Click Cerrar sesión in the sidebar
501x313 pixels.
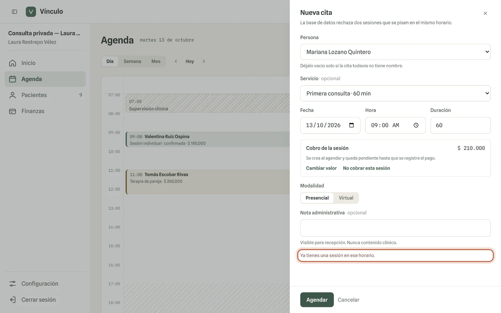tap(45, 300)
